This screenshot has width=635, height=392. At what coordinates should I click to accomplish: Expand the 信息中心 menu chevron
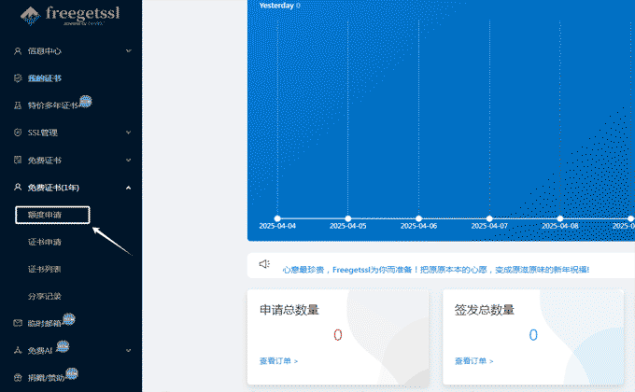pyautogui.click(x=128, y=50)
